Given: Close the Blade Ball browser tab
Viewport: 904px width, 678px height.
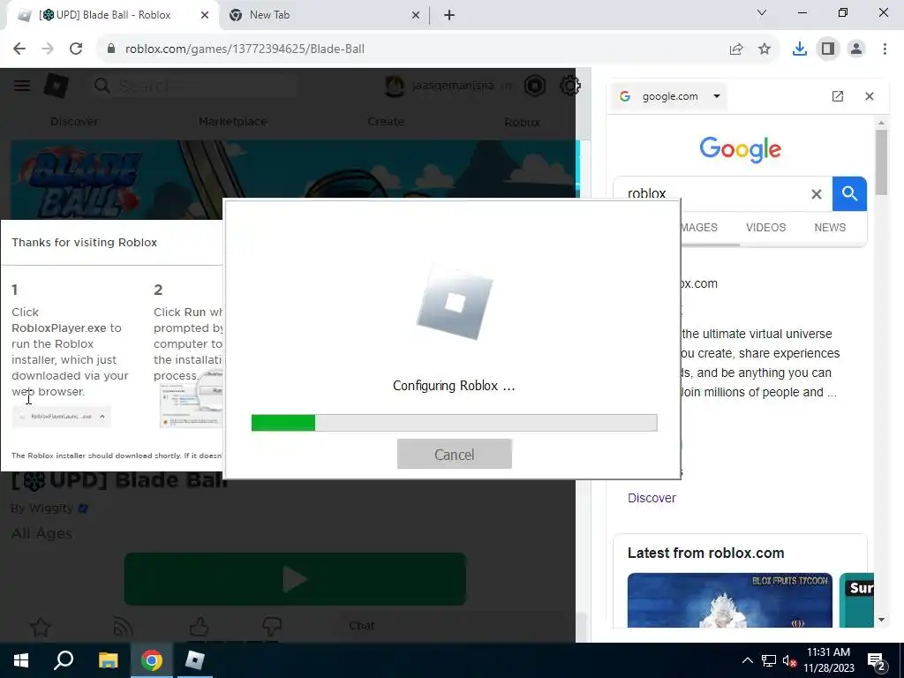Looking at the screenshot, I should (205, 16).
